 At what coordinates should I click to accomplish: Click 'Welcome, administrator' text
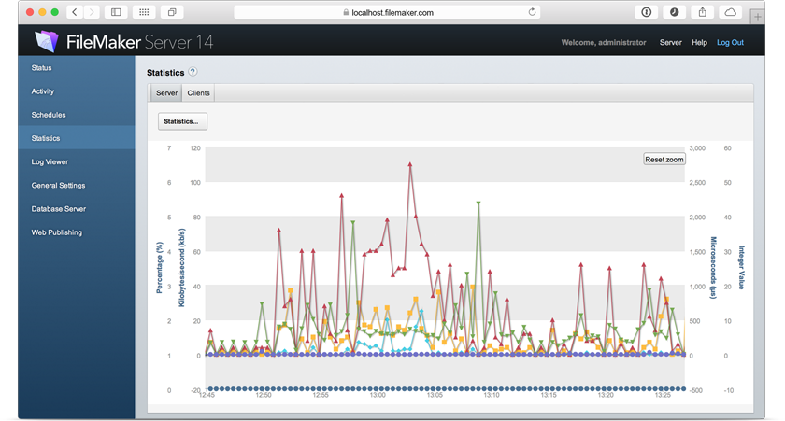(x=604, y=43)
